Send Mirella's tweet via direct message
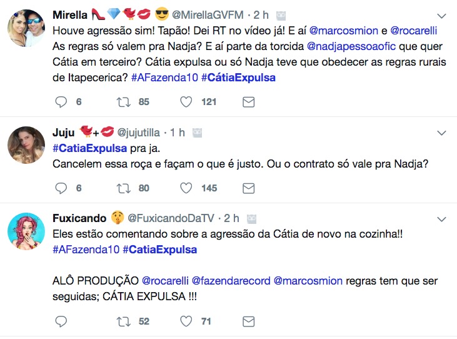 click(x=248, y=102)
